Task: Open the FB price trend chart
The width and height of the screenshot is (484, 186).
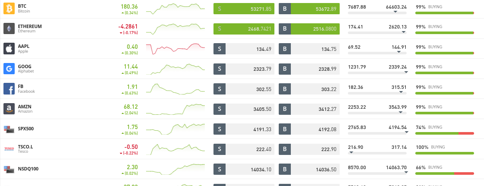Action: pyautogui.click(x=175, y=89)
